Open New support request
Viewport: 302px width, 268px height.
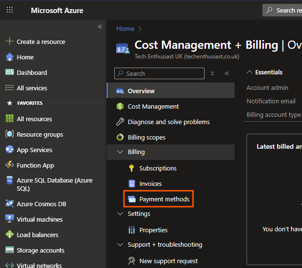(168, 261)
